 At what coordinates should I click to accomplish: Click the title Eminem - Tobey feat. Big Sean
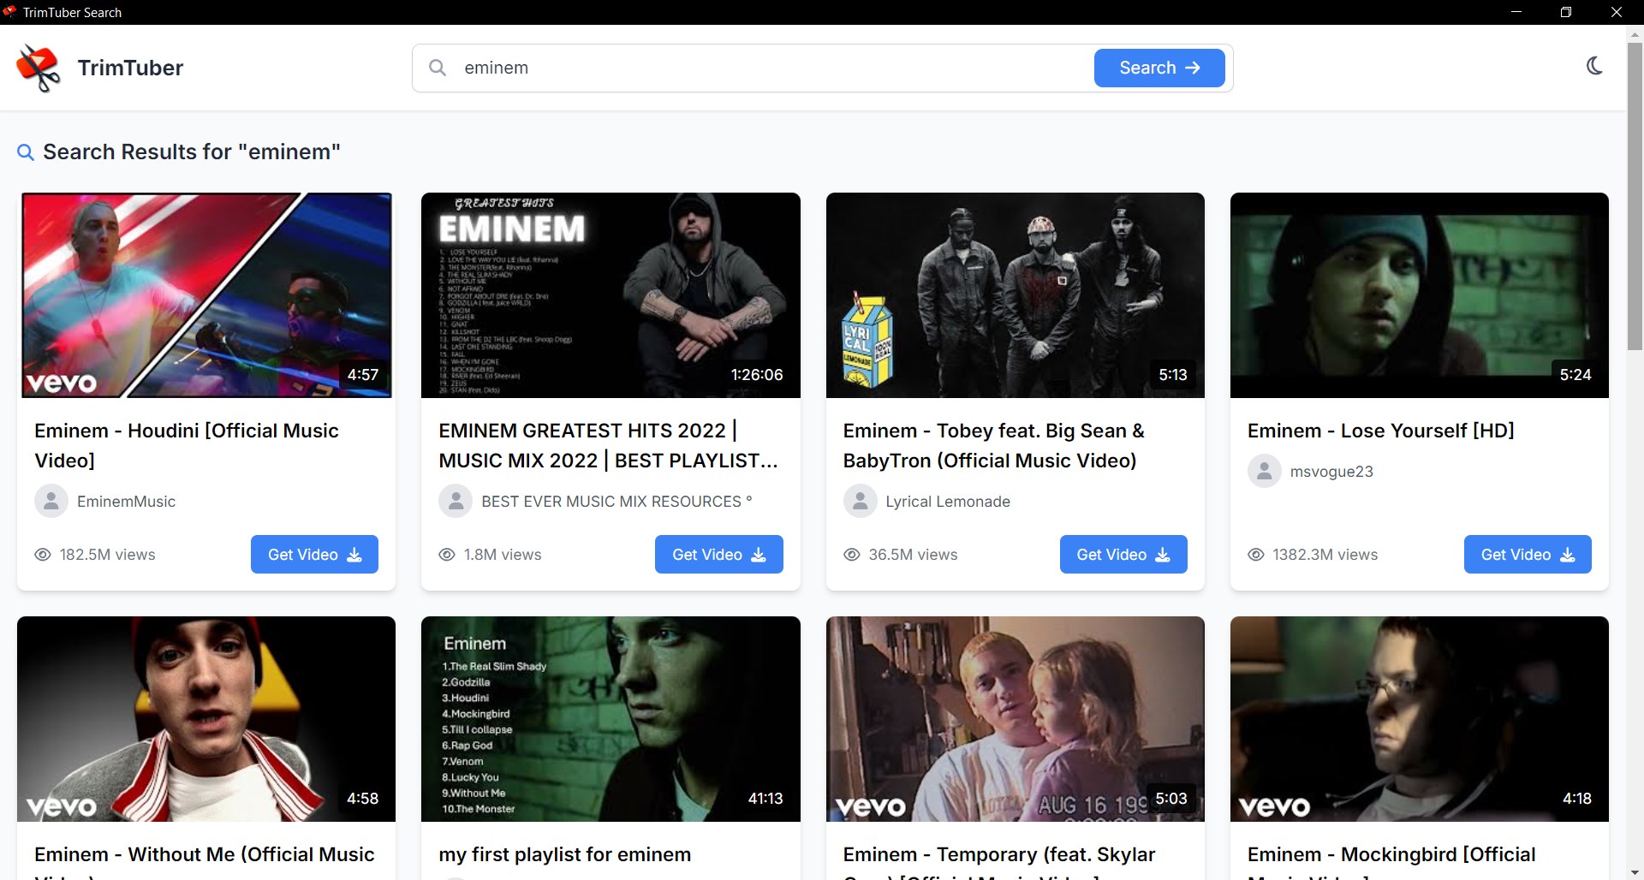click(994, 445)
